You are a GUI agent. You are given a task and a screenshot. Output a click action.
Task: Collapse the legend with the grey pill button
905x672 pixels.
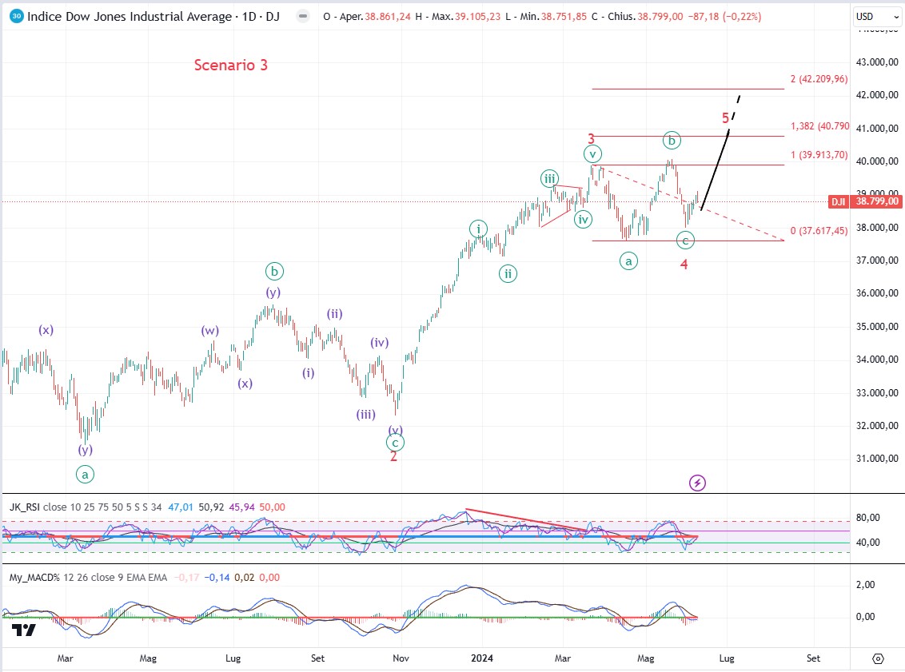pyautogui.click(x=302, y=16)
